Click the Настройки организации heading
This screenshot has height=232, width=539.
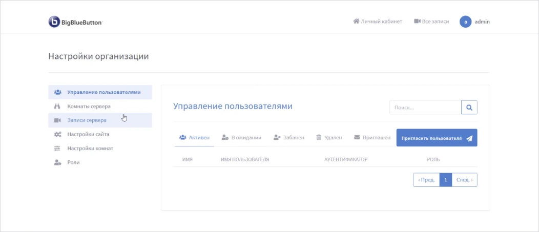(99, 56)
